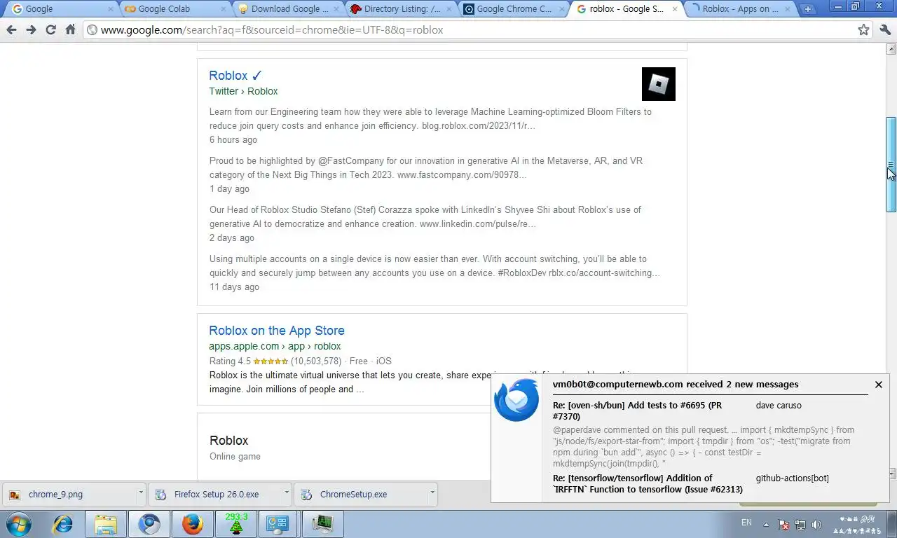Screen dimensions: 897x538
Task: Switch to Roblox - Apps on tab
Action: point(740,9)
